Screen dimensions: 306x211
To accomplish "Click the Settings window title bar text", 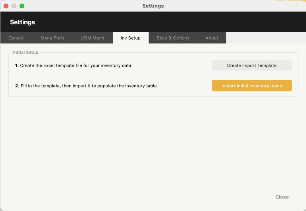I will (153, 6).
